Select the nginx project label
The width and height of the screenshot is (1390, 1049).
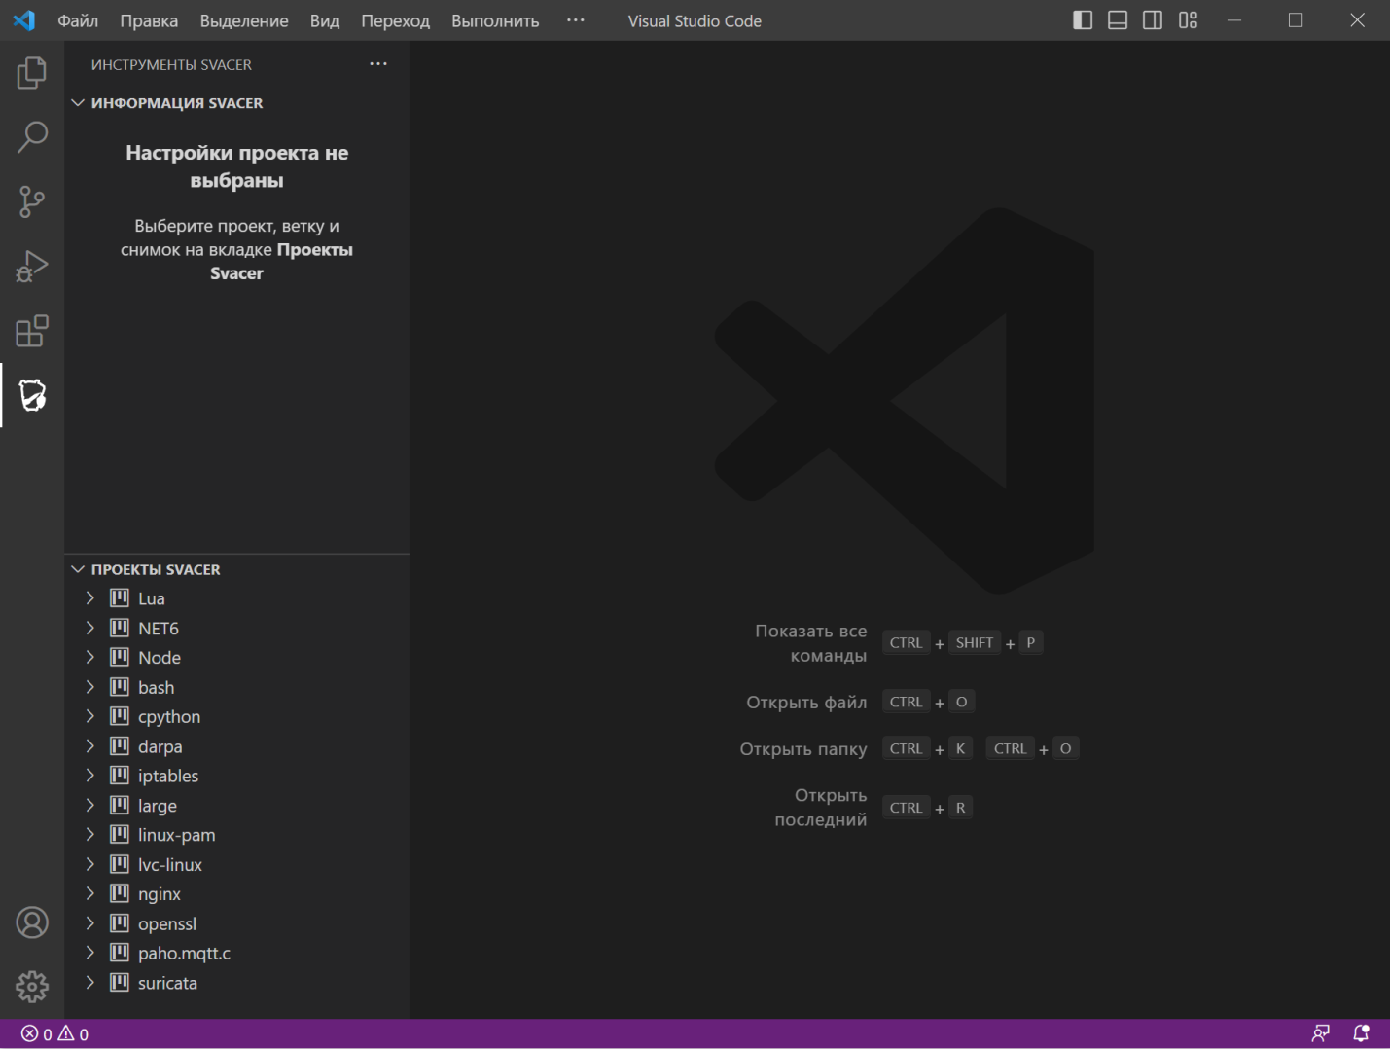[x=160, y=894]
